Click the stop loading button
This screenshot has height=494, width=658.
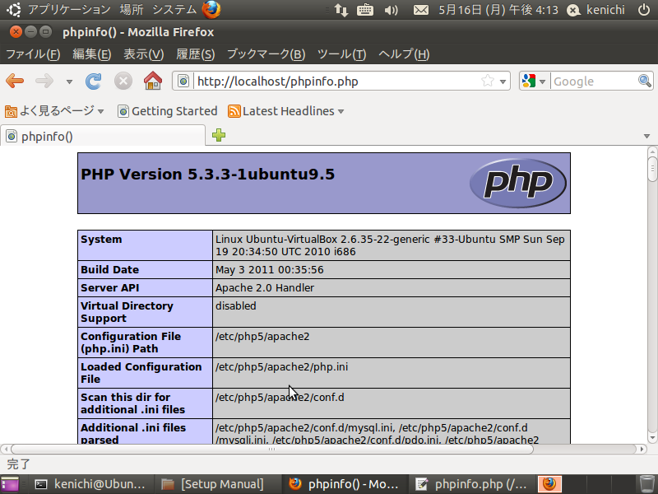point(123,81)
